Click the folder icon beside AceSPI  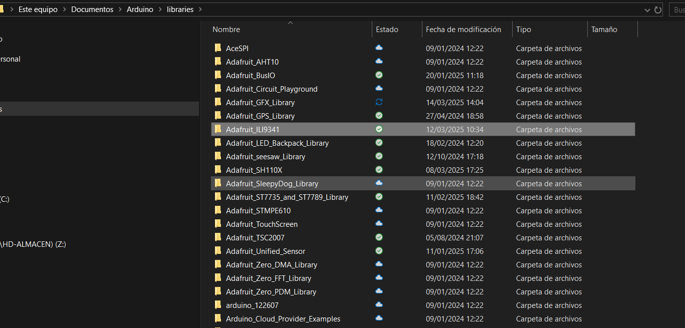[x=218, y=48]
